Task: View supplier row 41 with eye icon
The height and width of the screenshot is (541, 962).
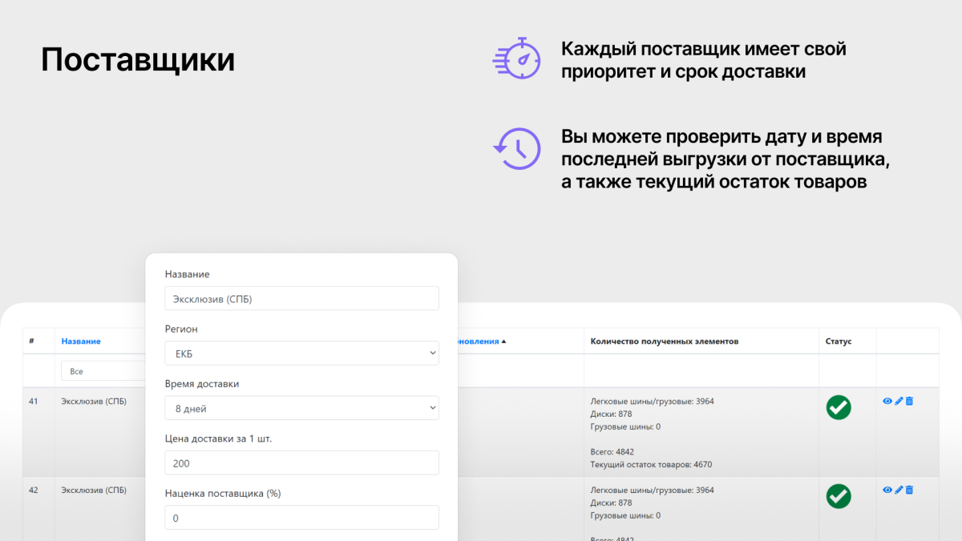Action: [x=887, y=401]
